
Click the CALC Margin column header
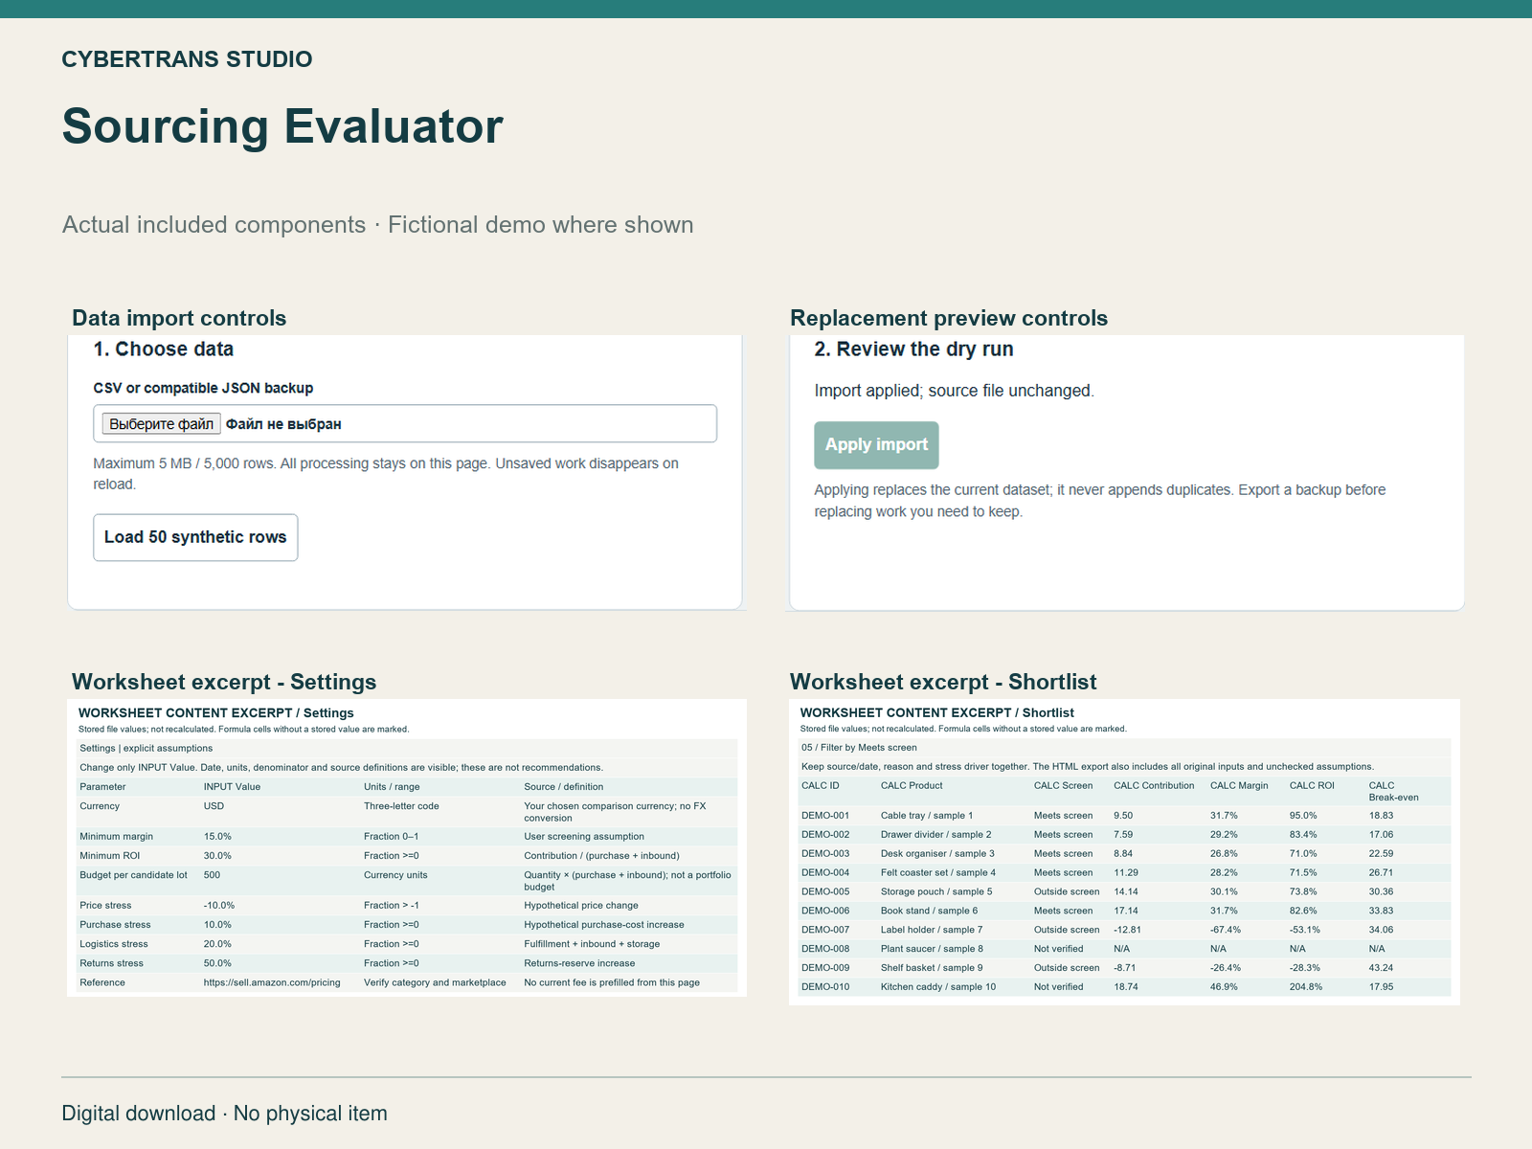point(1239,785)
